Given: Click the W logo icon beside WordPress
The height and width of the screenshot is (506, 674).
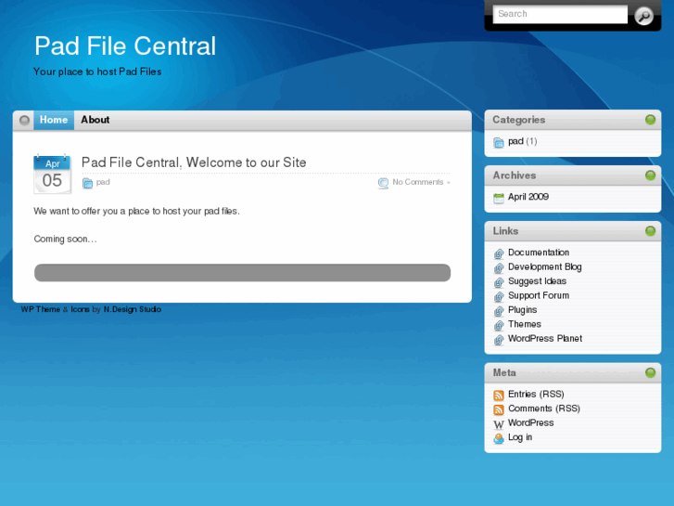Looking at the screenshot, I should point(499,424).
